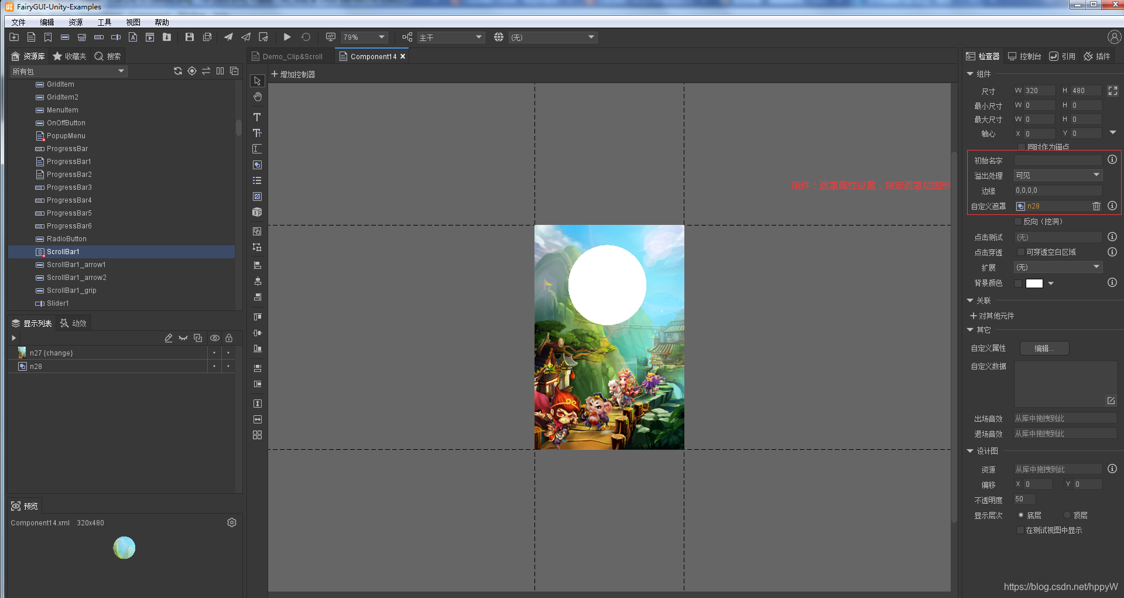Viewport: 1124px width, 598px height.
Task: Open the 溢出处理 可见 dropdown
Action: pos(1058,175)
